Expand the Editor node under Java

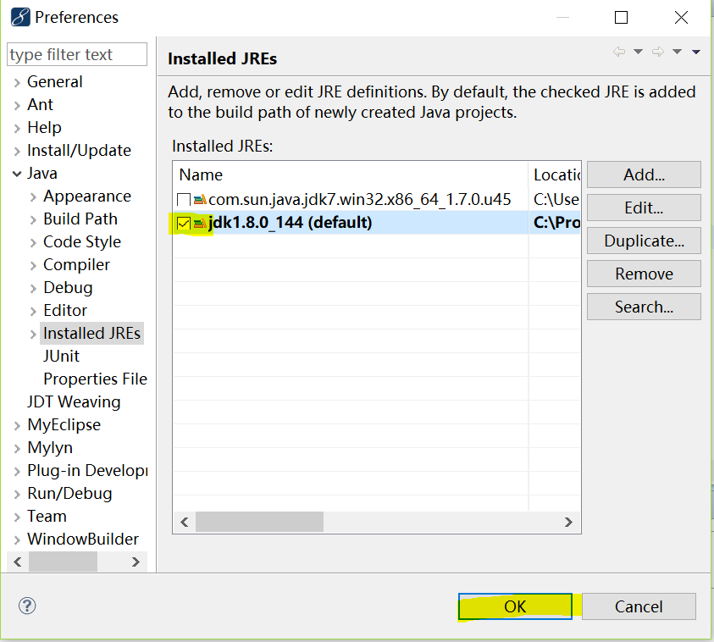coord(33,311)
